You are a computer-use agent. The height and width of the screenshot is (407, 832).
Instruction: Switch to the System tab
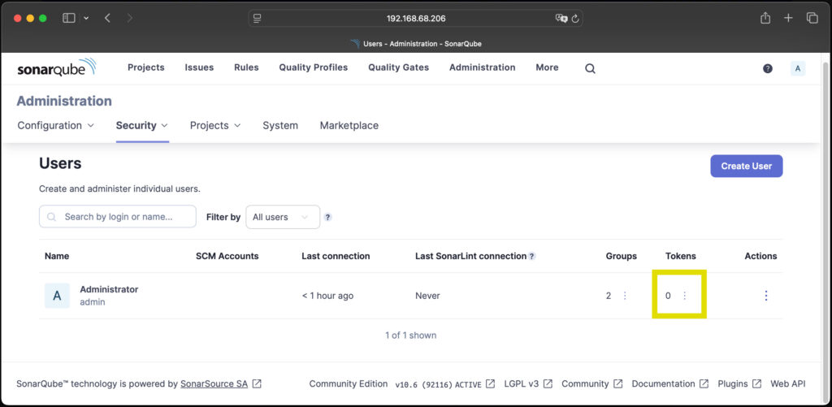280,126
